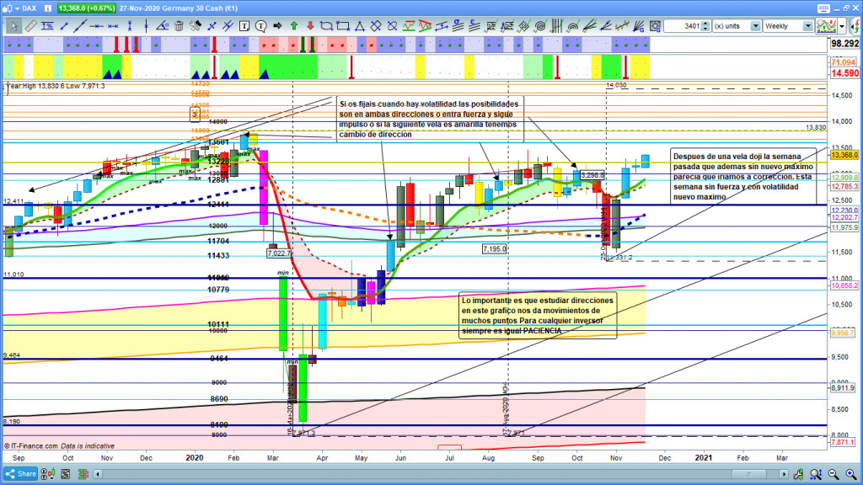Pick the ruler measurement tool

click(x=31, y=26)
